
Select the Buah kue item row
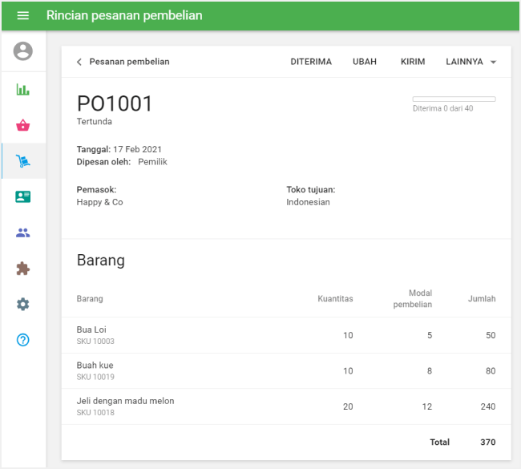tap(285, 371)
